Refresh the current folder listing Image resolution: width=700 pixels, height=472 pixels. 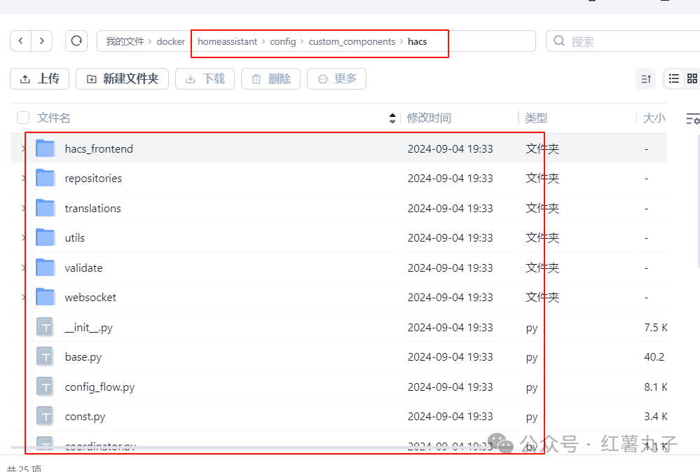point(76,41)
